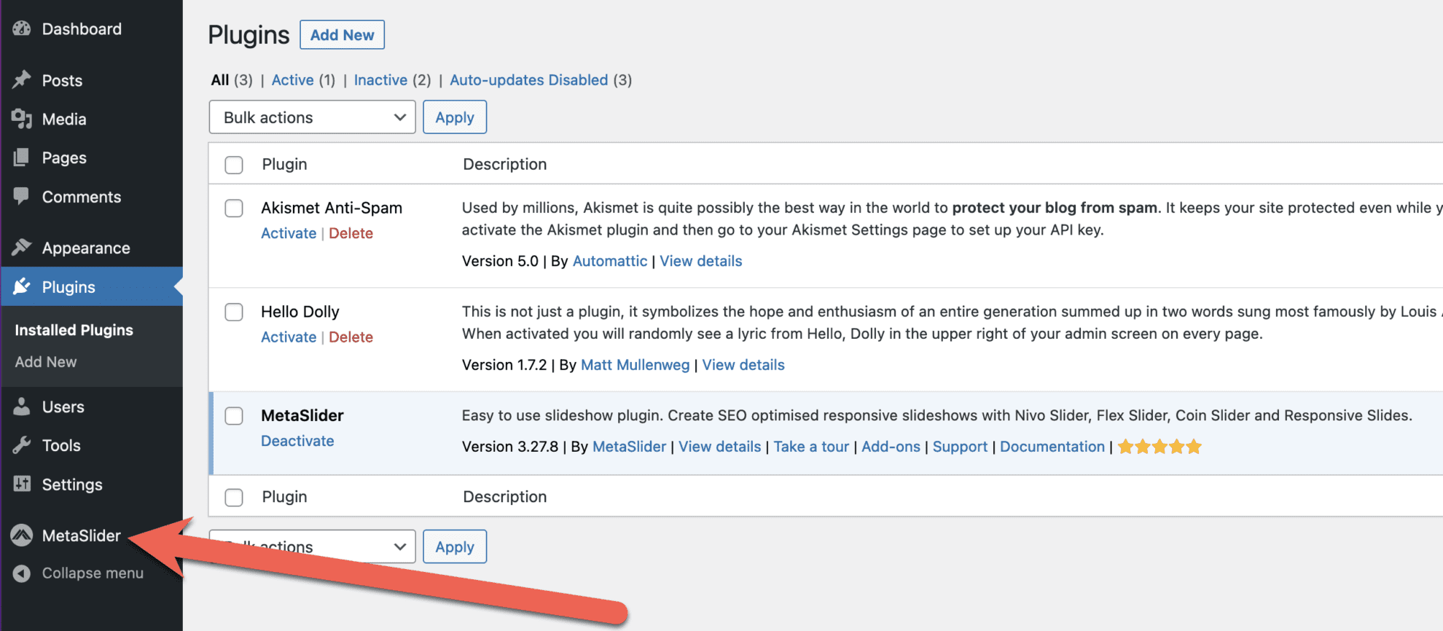Open the Bulk actions dropdown
Image resolution: width=1443 pixels, height=631 pixels.
coord(312,117)
